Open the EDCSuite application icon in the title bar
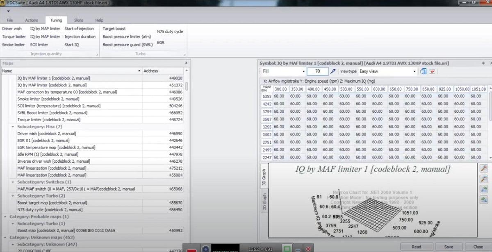This screenshot has width=492, height=252. [4, 2]
